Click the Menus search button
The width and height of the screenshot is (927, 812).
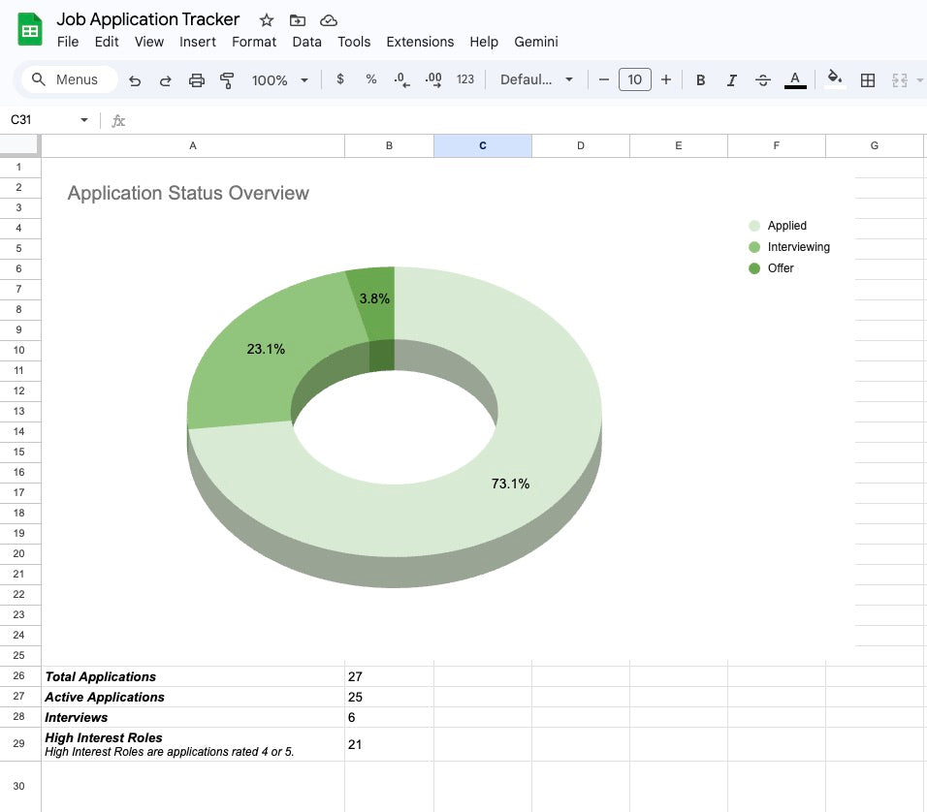point(68,79)
